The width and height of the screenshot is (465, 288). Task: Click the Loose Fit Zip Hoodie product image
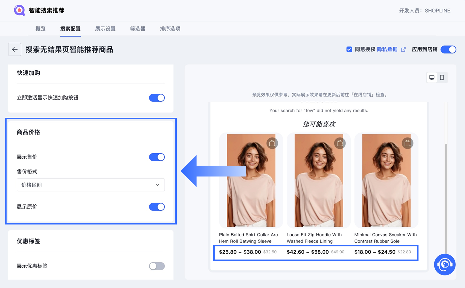pos(319,180)
